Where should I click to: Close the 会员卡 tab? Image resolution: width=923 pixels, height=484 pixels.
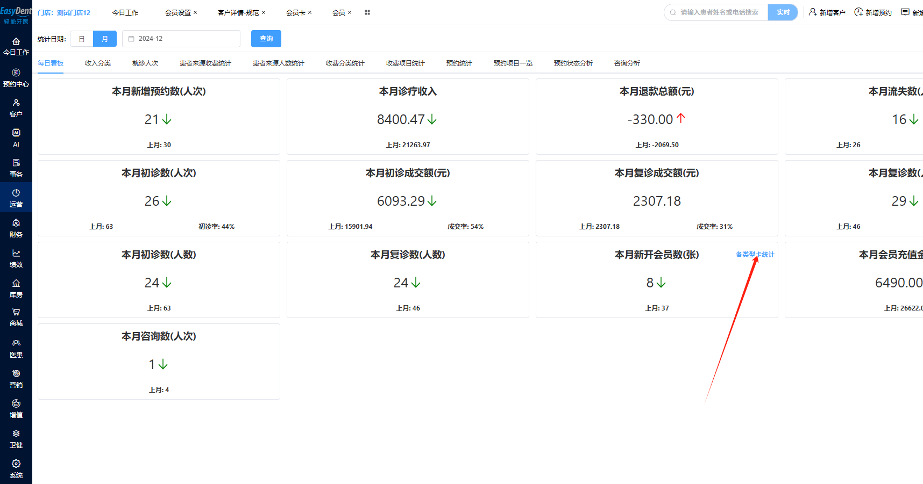pyautogui.click(x=310, y=12)
